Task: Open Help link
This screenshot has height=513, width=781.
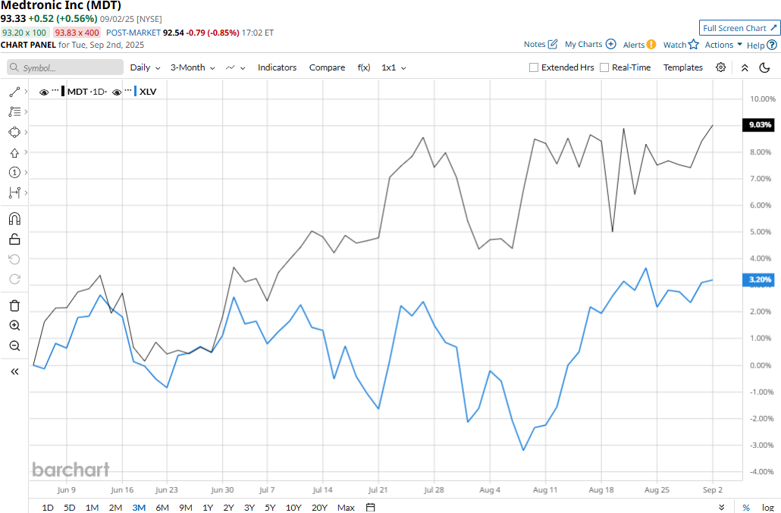Action: click(761, 45)
